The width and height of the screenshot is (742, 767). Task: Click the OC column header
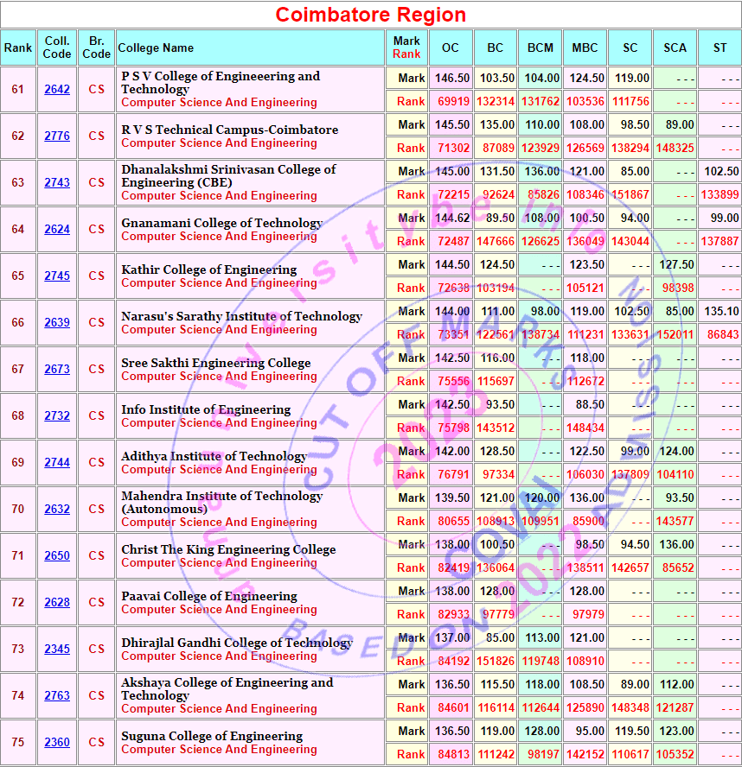coord(451,48)
